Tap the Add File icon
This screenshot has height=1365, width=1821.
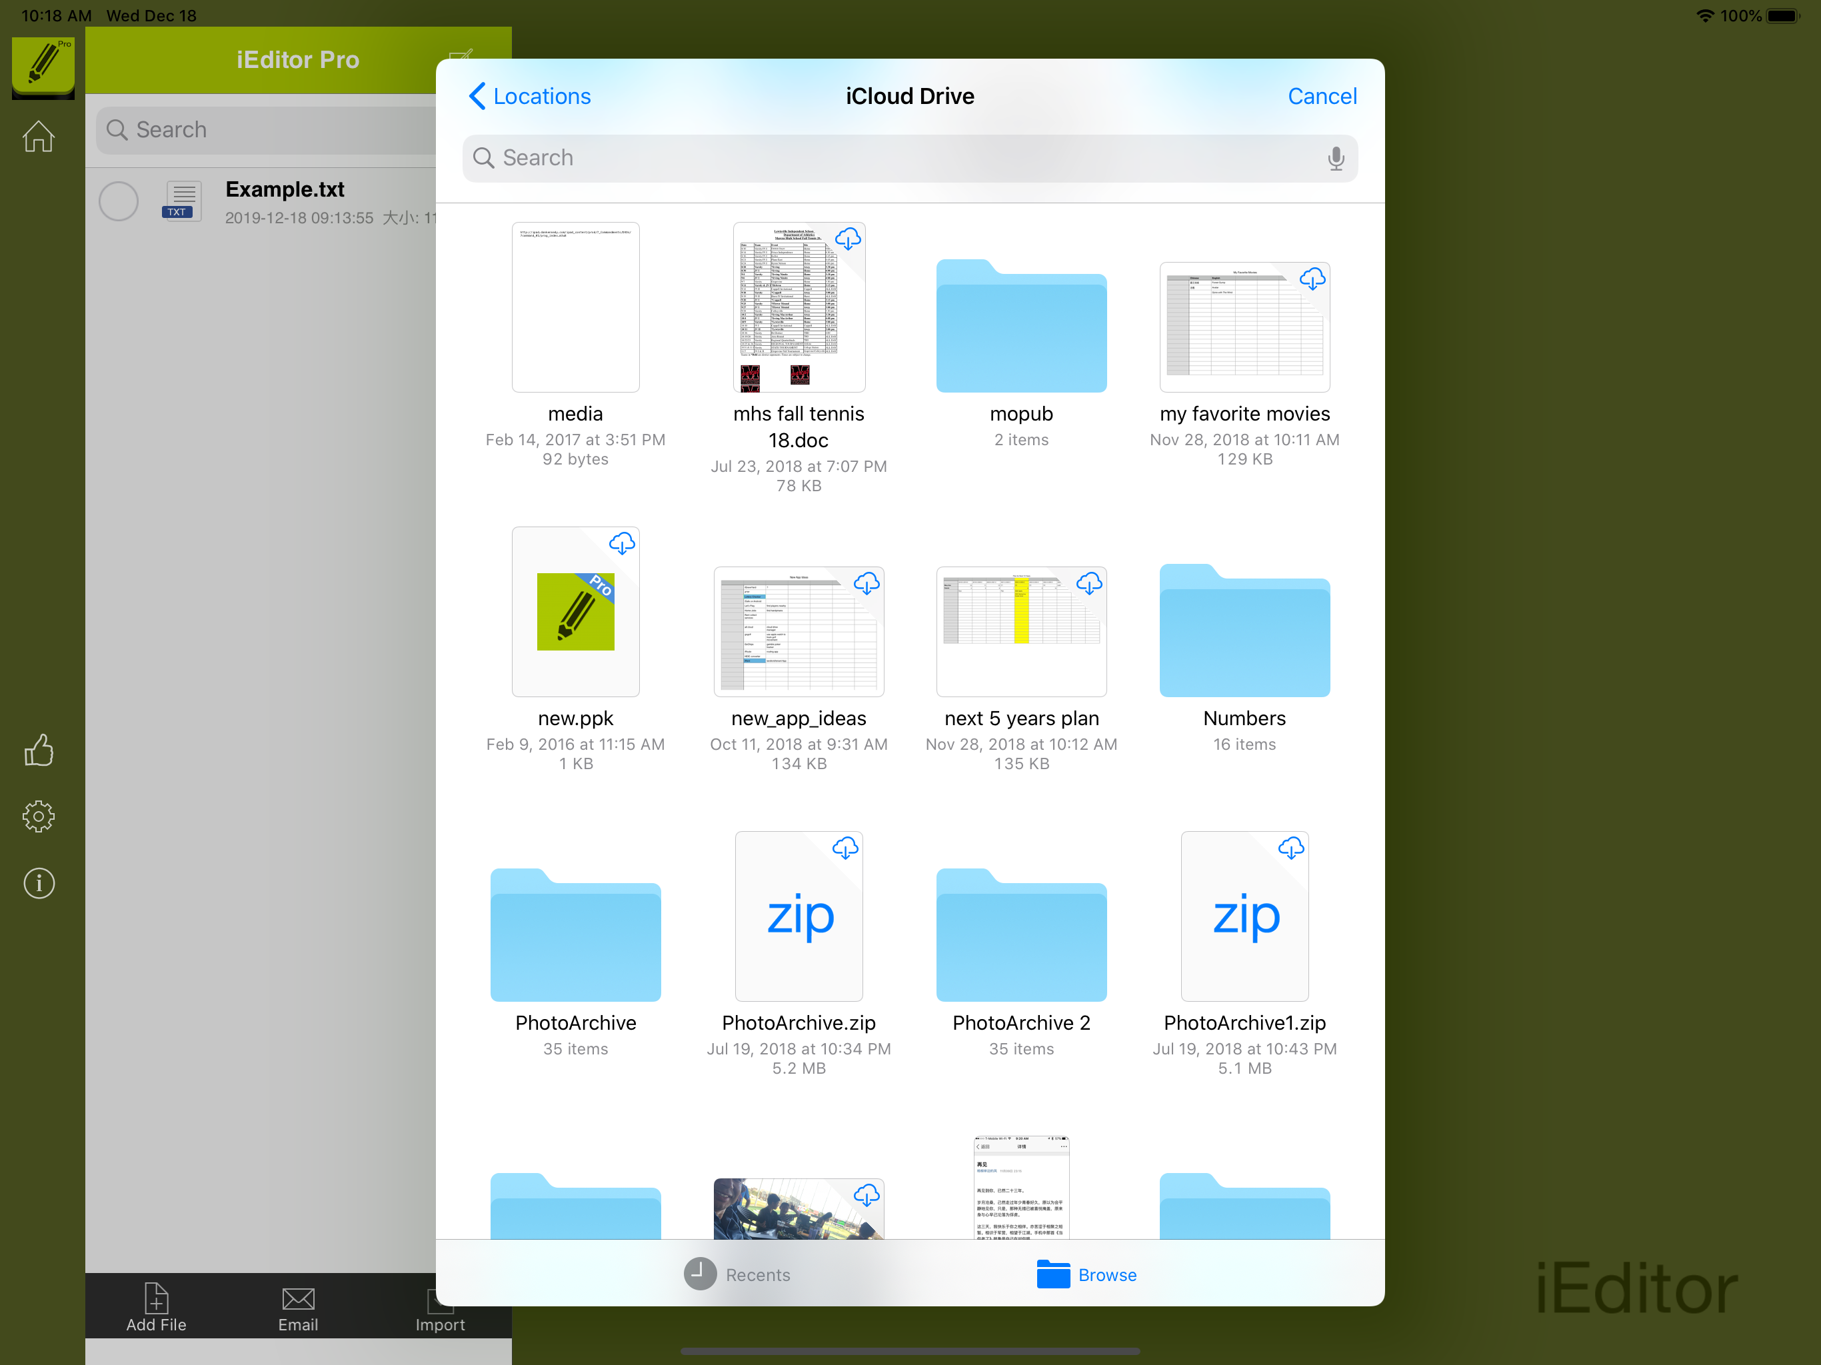tap(157, 1298)
